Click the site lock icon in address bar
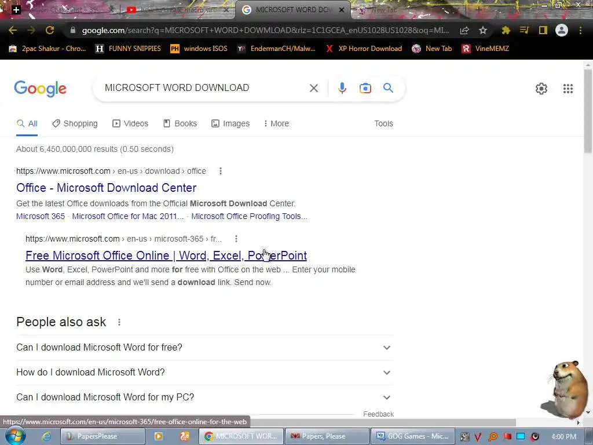The height and width of the screenshot is (445, 593). [72, 30]
